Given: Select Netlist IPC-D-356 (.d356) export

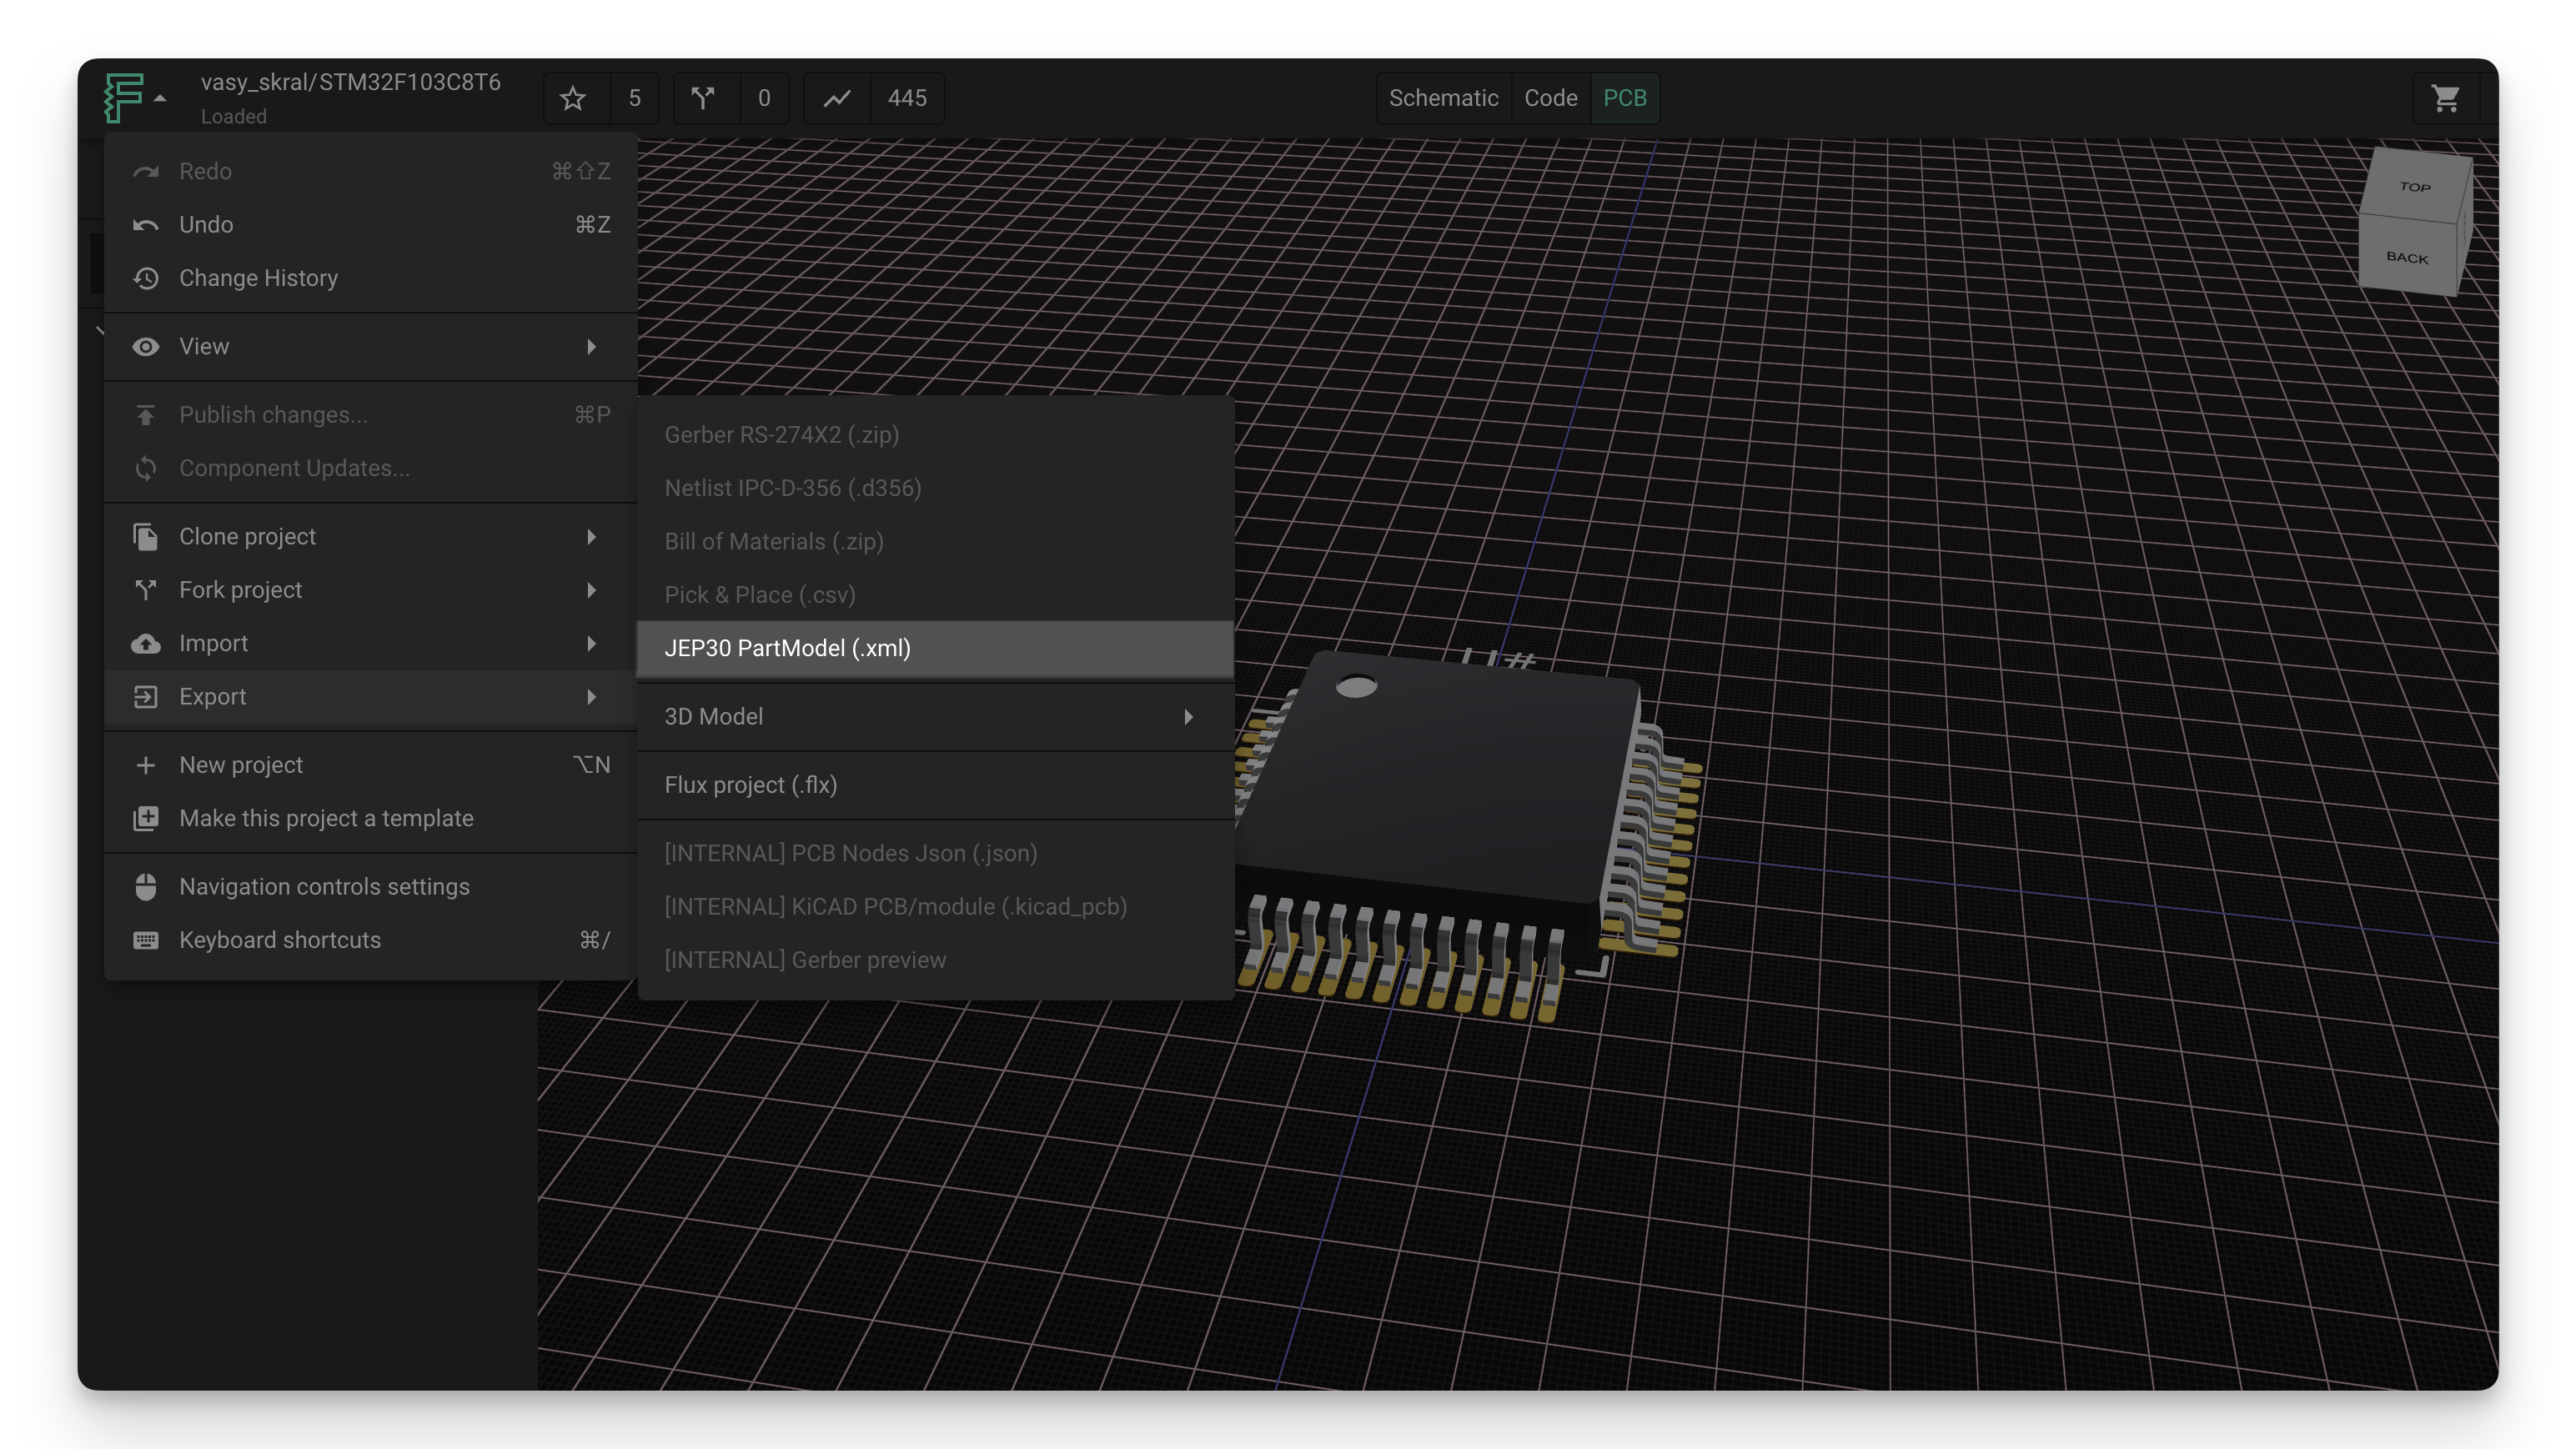Looking at the screenshot, I should pyautogui.click(x=935, y=488).
